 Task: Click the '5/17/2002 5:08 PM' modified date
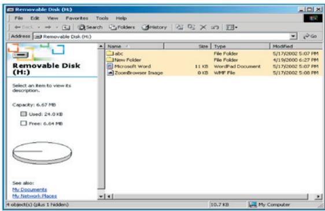tap(296, 73)
